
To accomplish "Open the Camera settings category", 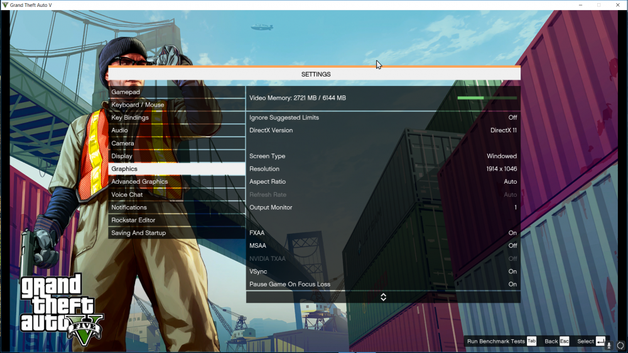I will pos(176,143).
